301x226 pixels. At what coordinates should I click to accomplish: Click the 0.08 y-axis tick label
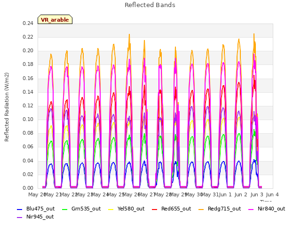pos(28,133)
